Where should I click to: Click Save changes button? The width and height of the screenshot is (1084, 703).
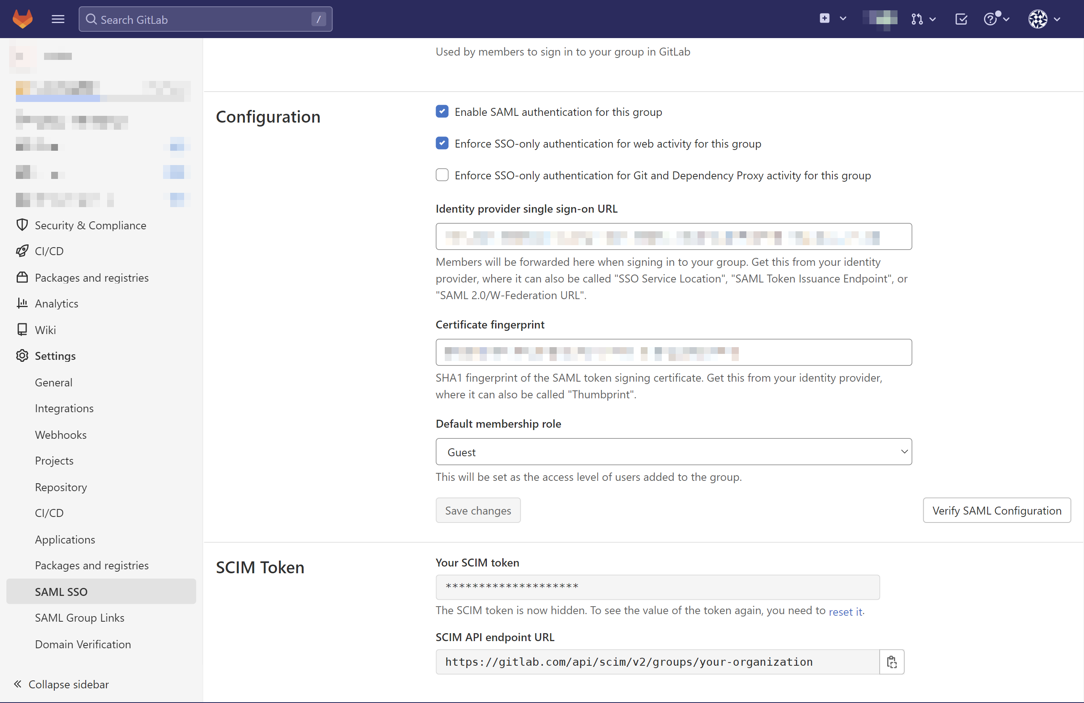pos(478,511)
